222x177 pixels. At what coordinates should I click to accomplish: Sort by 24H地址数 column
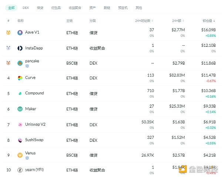(x=144, y=21)
